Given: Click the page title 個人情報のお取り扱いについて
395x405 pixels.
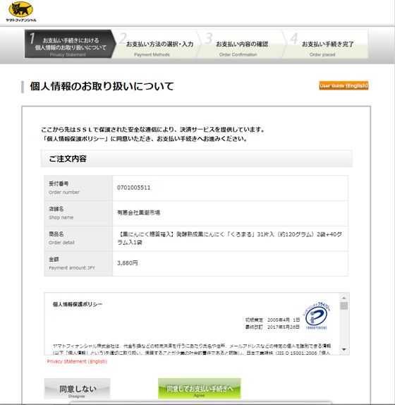Looking at the screenshot, I should (102, 86).
